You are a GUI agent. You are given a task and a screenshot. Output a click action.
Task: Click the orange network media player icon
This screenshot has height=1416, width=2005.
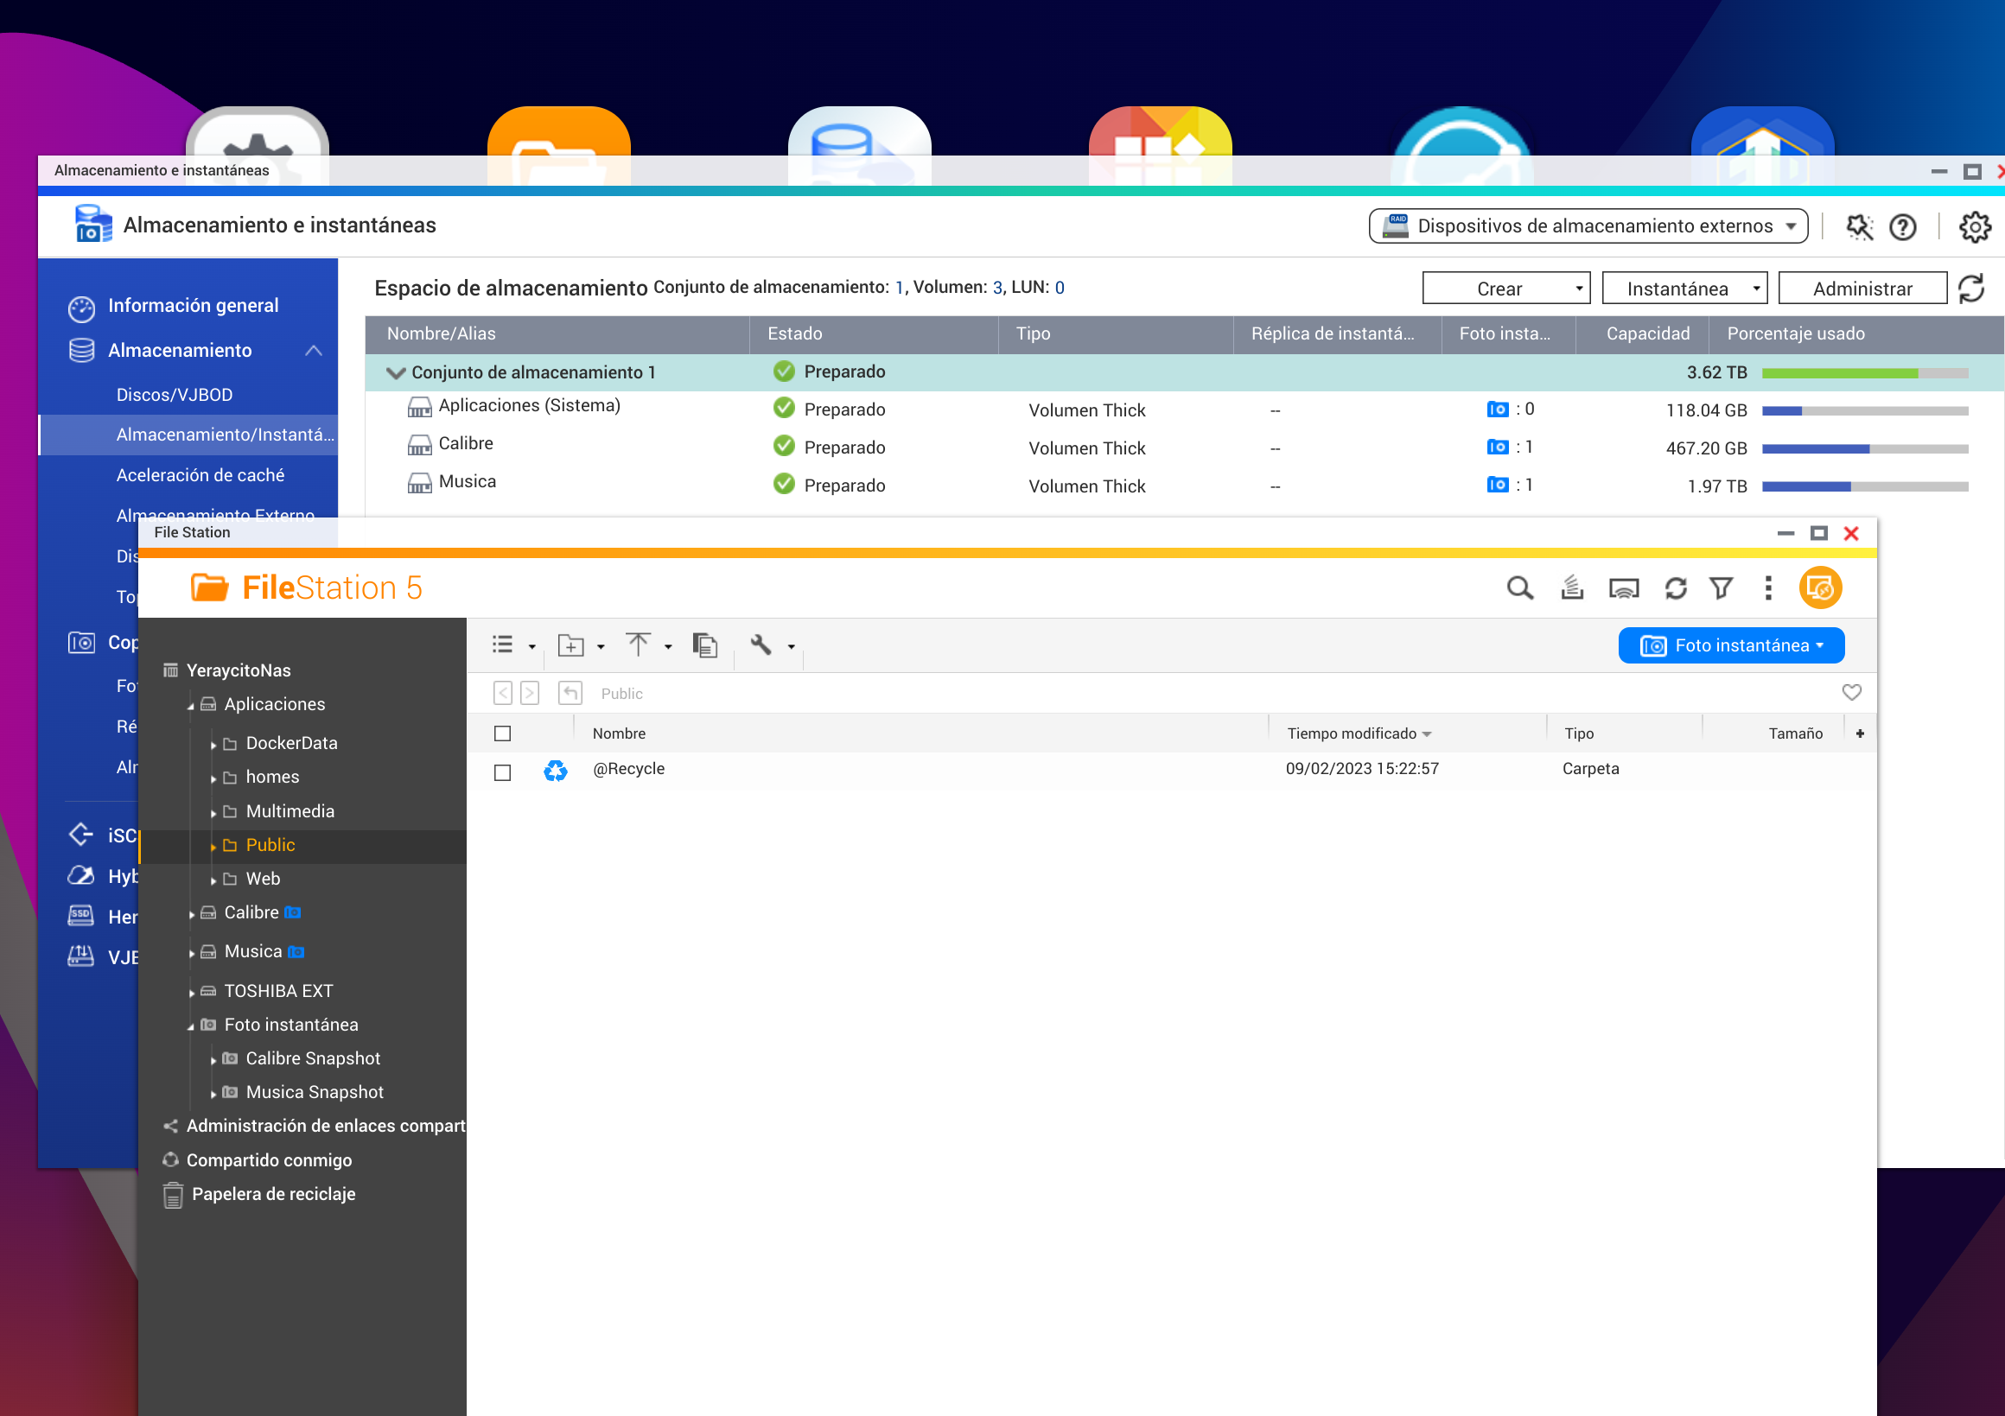click(x=1820, y=588)
